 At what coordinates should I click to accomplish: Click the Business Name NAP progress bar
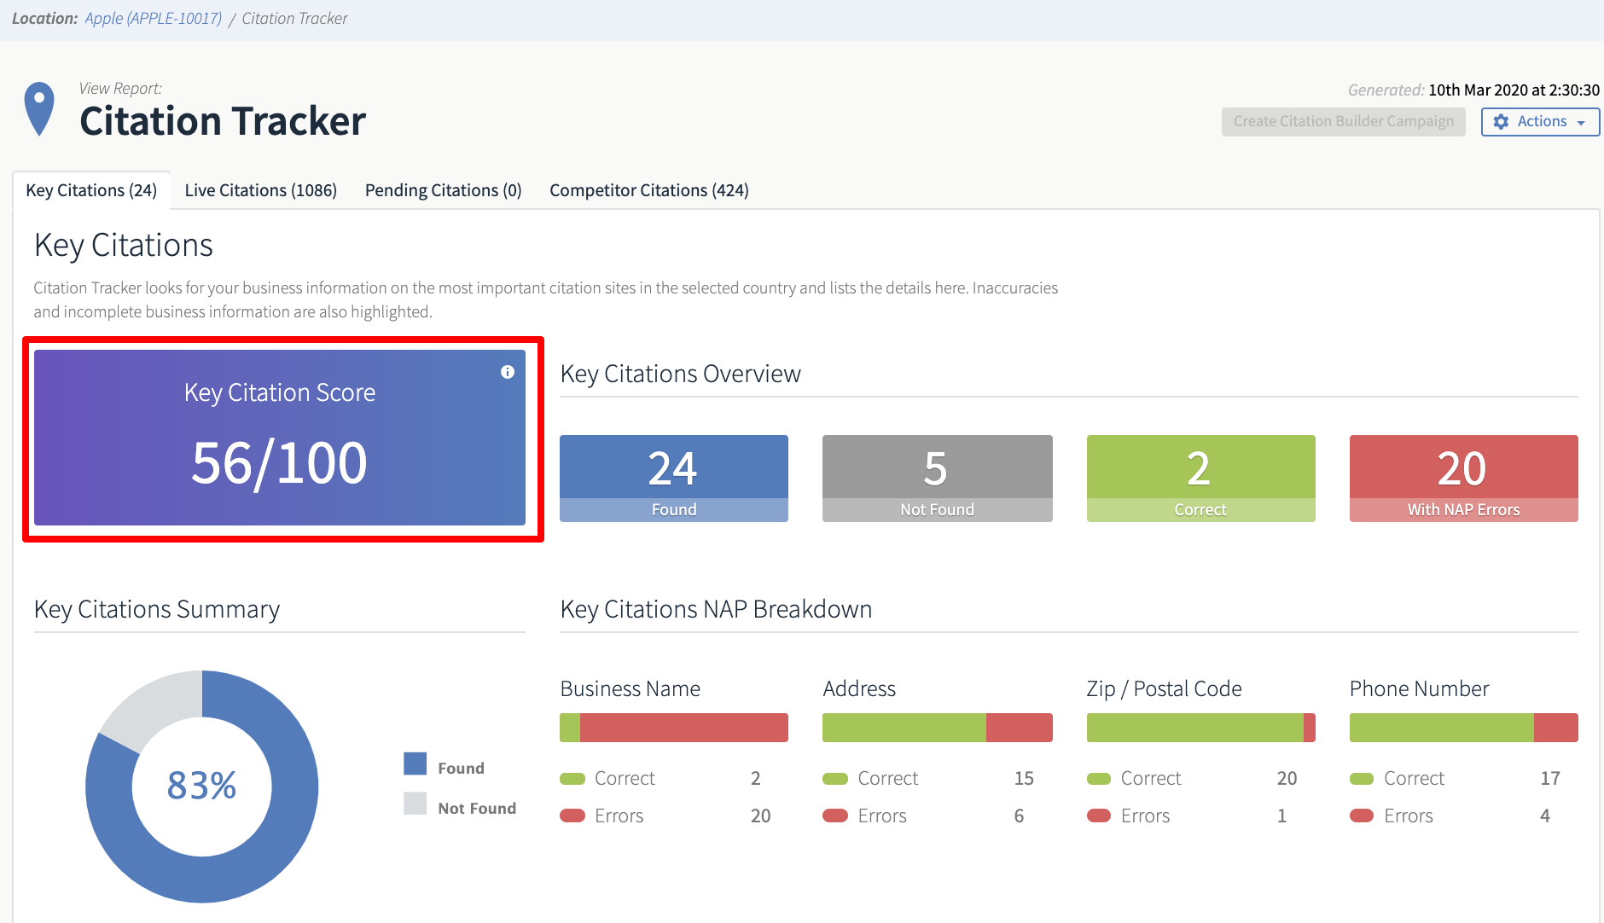[674, 728]
